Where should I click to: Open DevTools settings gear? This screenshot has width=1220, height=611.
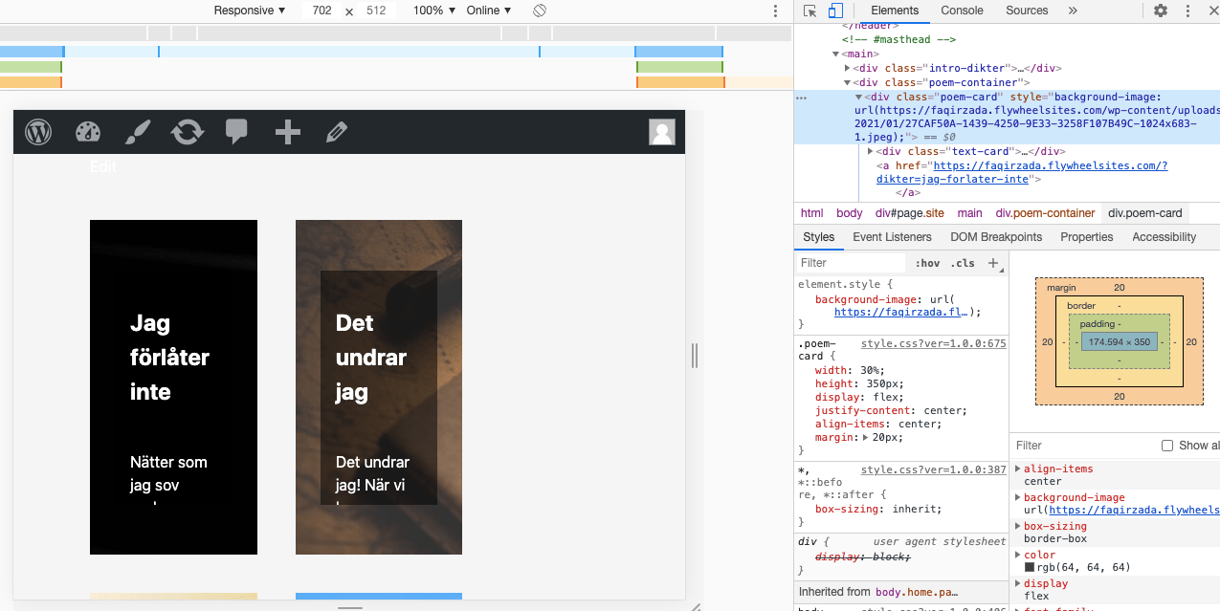(x=1161, y=11)
